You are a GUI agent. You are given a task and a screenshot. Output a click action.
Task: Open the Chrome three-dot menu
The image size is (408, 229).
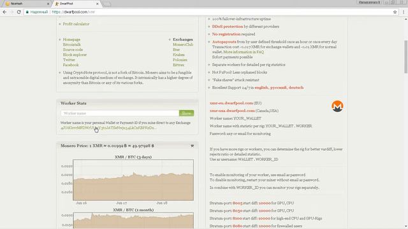404,12
